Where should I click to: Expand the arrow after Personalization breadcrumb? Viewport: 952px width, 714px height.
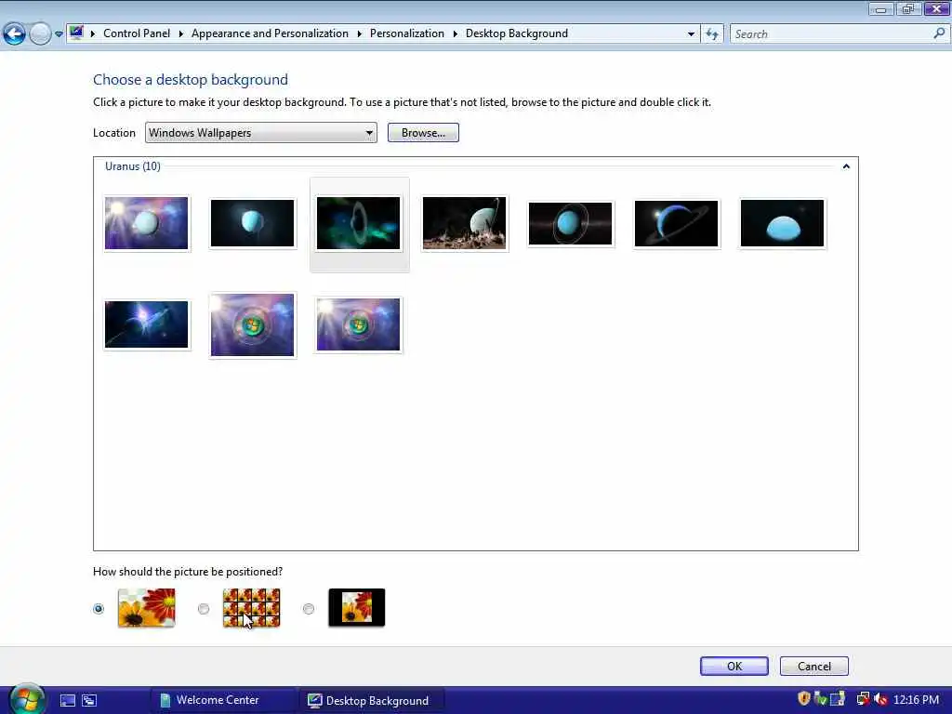[x=456, y=34]
